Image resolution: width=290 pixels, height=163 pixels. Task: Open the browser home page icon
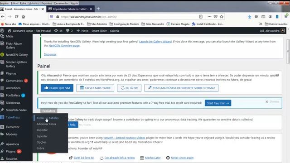click(23, 17)
